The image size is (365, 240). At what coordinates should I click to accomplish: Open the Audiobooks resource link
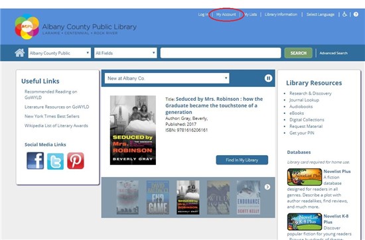click(301, 107)
